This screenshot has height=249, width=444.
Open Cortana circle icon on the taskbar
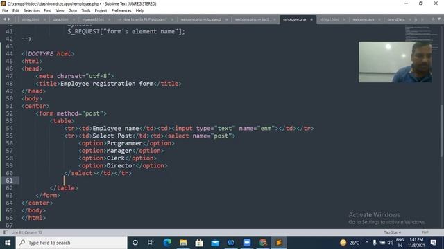[x=135, y=243]
